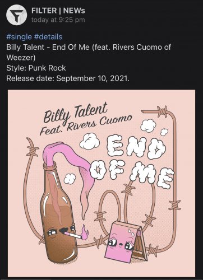Open the post timestamp today at 9:25 pm
The image size is (203, 280).
click(58, 20)
